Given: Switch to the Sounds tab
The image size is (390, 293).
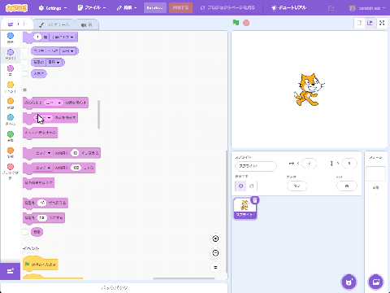Looking at the screenshot, I should 87,24.
